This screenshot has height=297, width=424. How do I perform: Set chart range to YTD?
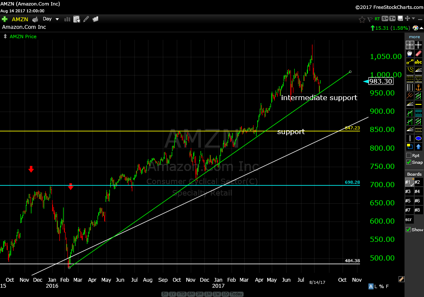click(182, 294)
